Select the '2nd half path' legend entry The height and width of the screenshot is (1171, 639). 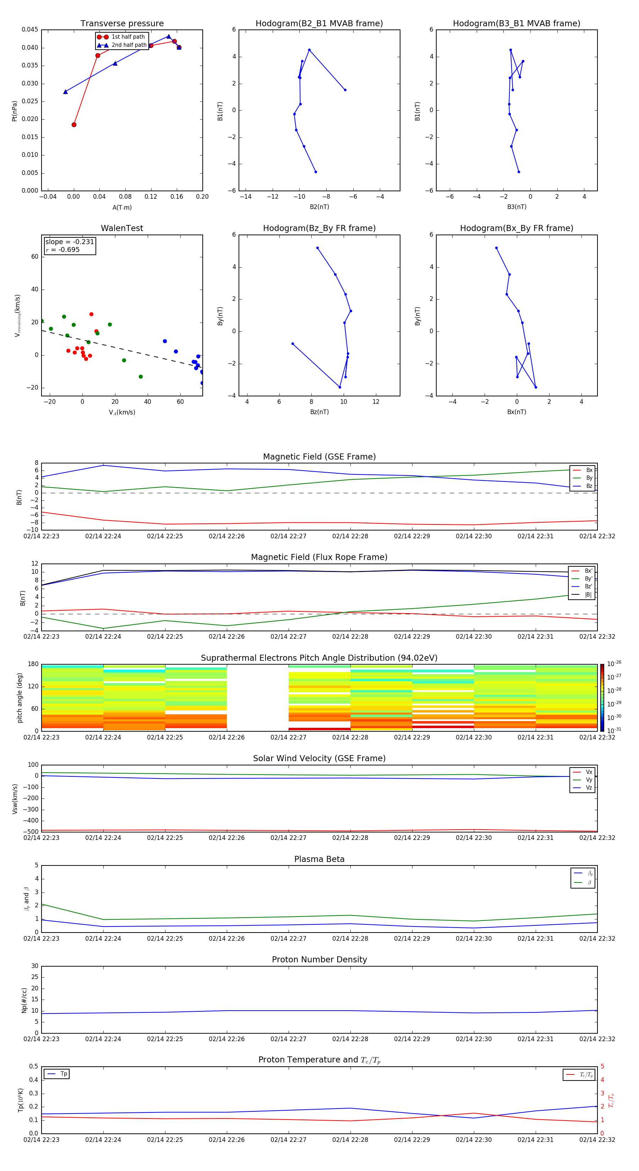(x=122, y=45)
